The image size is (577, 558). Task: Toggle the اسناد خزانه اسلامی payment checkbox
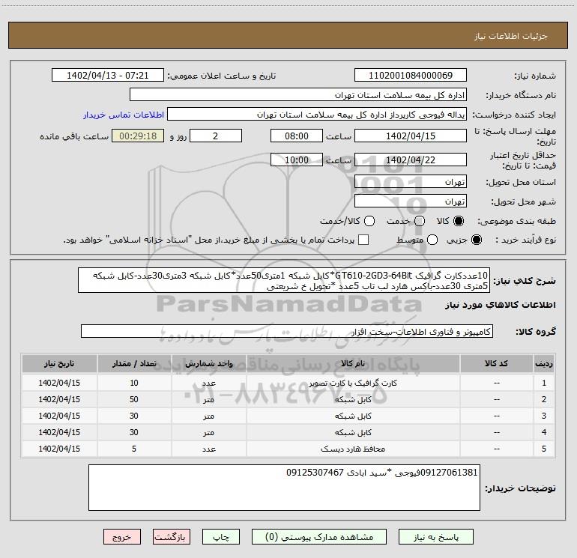[363, 240]
